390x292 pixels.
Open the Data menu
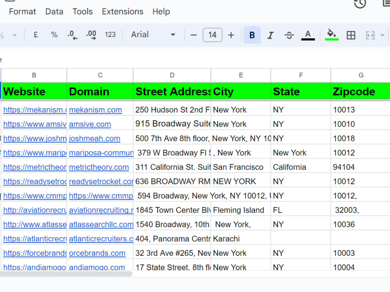[54, 12]
